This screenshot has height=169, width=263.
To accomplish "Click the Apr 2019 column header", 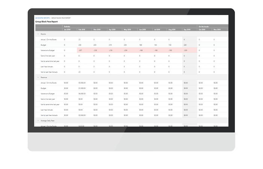I will coord(113,29).
